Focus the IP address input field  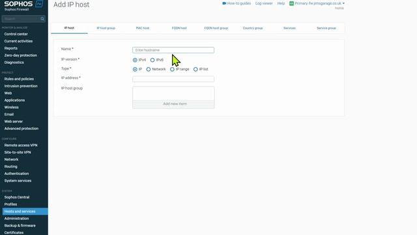pos(173,79)
